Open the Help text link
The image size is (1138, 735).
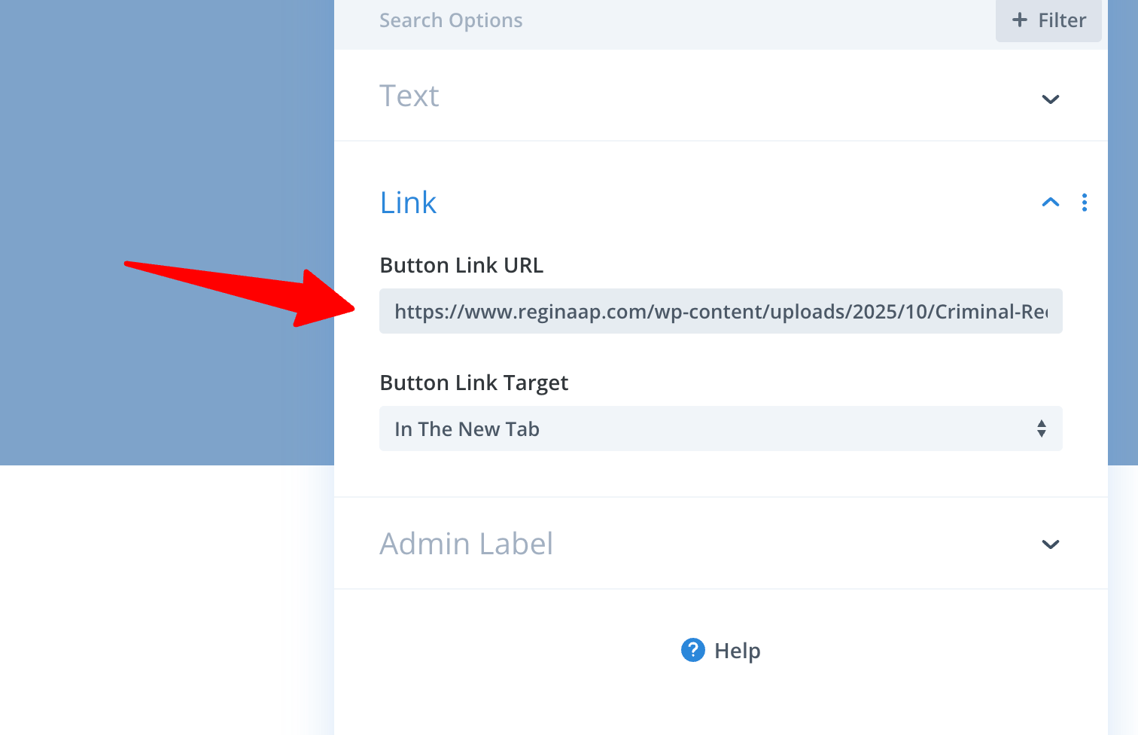(737, 651)
